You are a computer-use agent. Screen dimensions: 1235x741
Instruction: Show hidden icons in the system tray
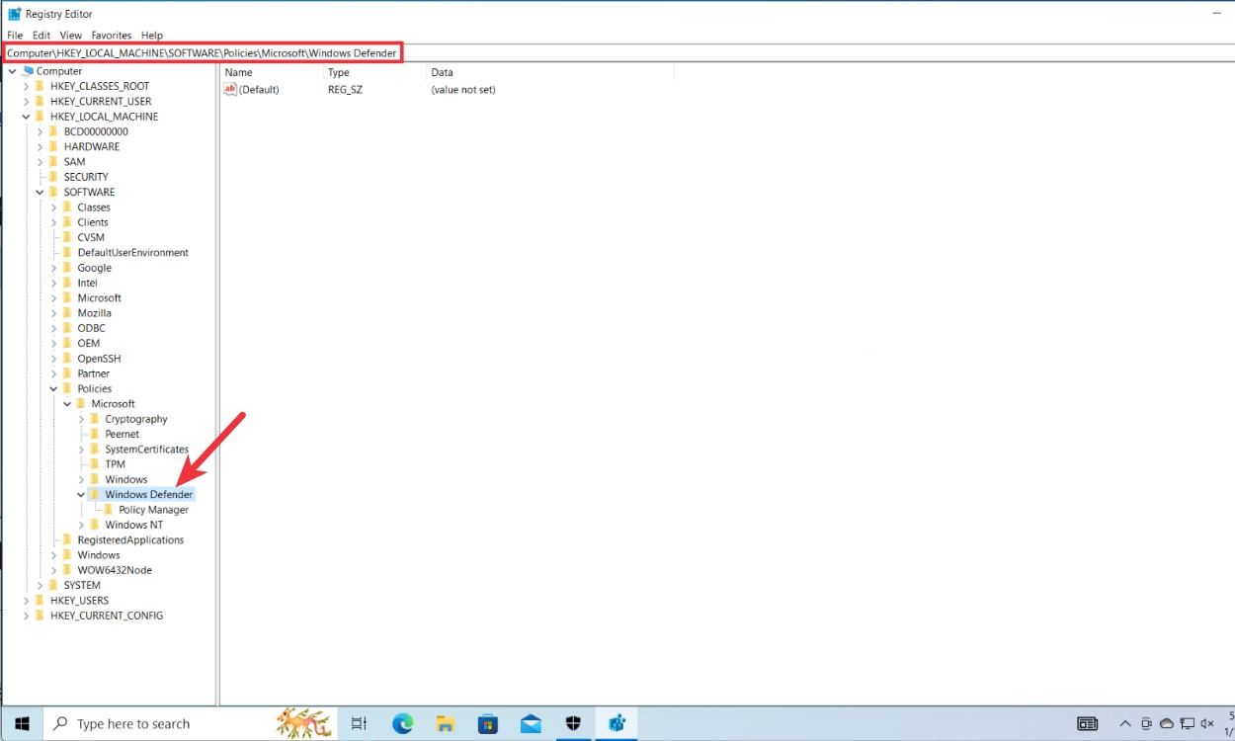(x=1125, y=723)
